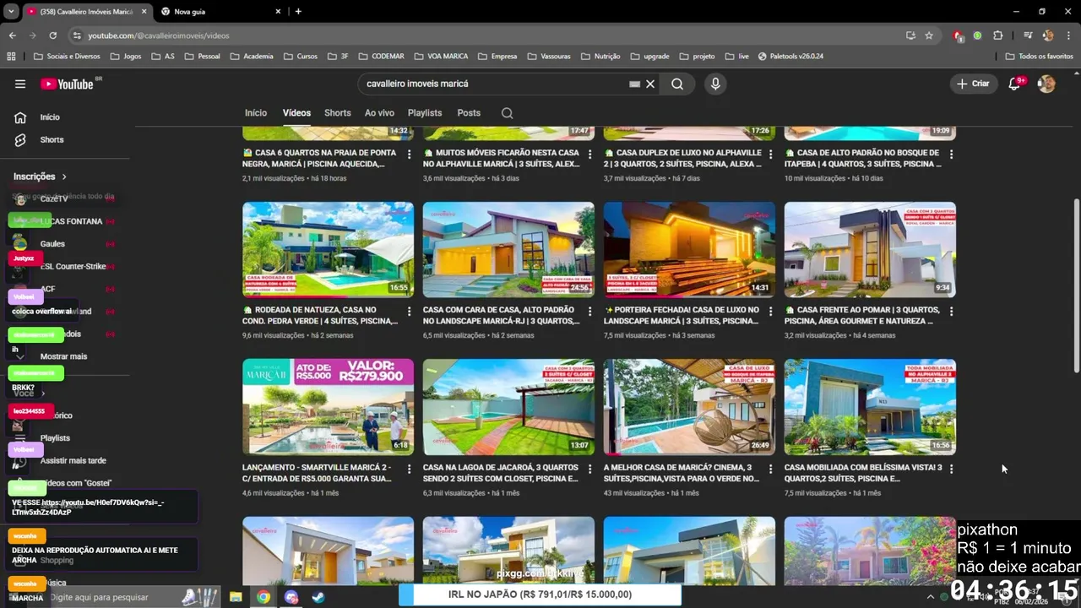The height and width of the screenshot is (608, 1081).
Task: Open the Todos os favoritos folder
Action: coord(1039,57)
